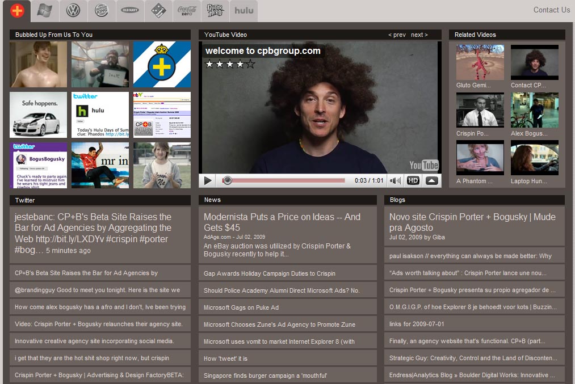Image resolution: width=575 pixels, height=384 pixels.
Task: Open tweet Video: Crispin Porter + Bogusky relaunches
Action: point(100,324)
